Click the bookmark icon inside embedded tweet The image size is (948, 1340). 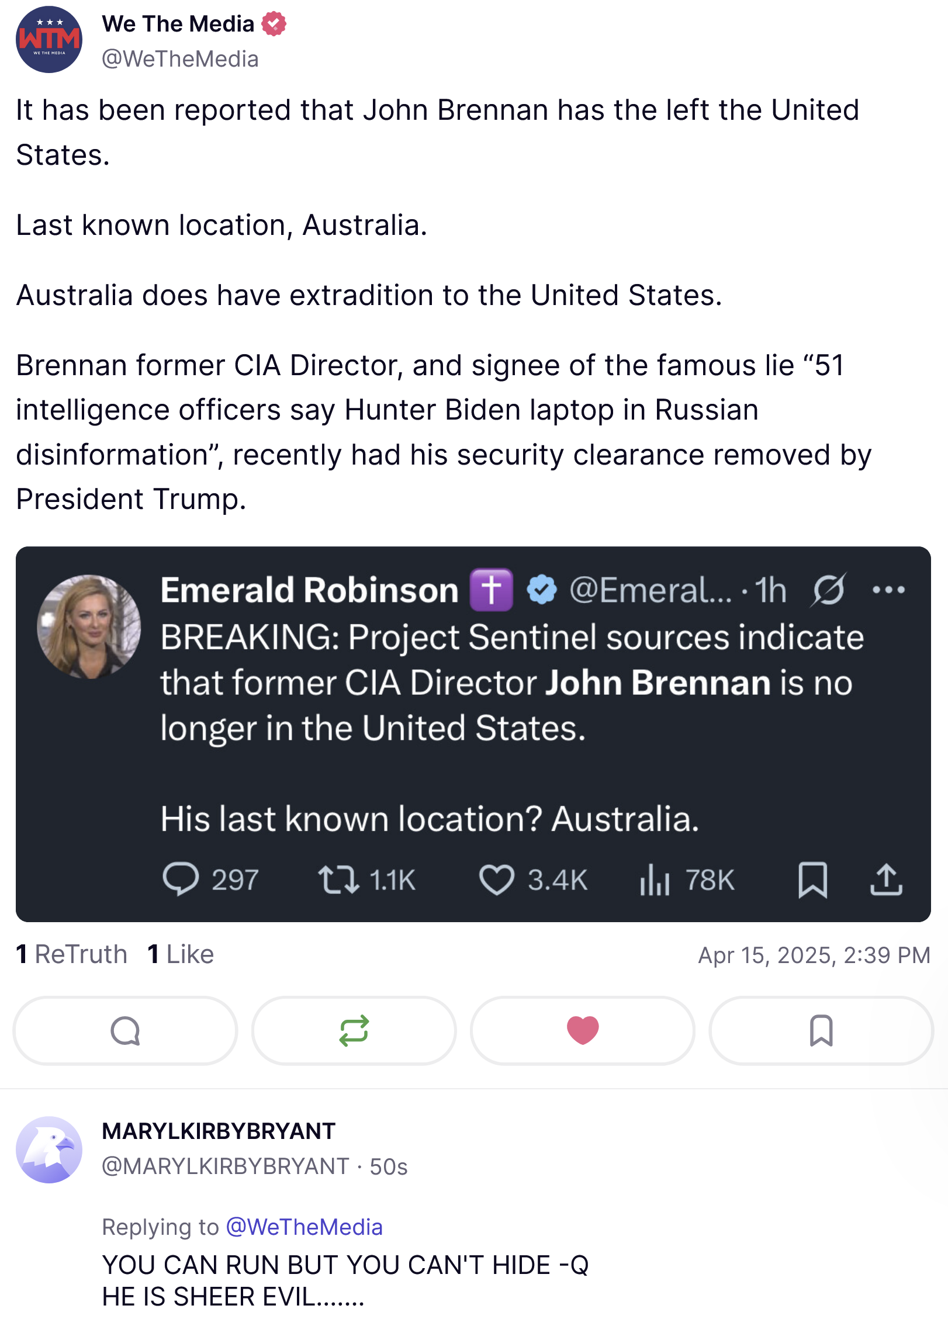[x=812, y=880]
